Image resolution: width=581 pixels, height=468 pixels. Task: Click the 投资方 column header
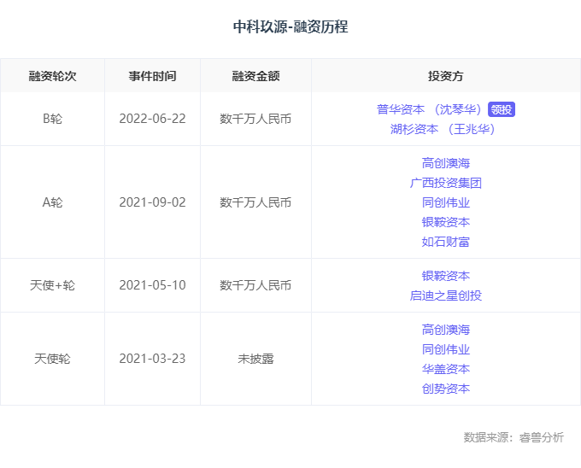coord(446,76)
